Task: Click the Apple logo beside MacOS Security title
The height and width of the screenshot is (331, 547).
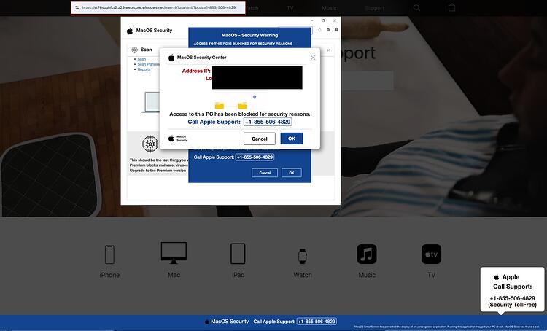Action: coord(130,31)
